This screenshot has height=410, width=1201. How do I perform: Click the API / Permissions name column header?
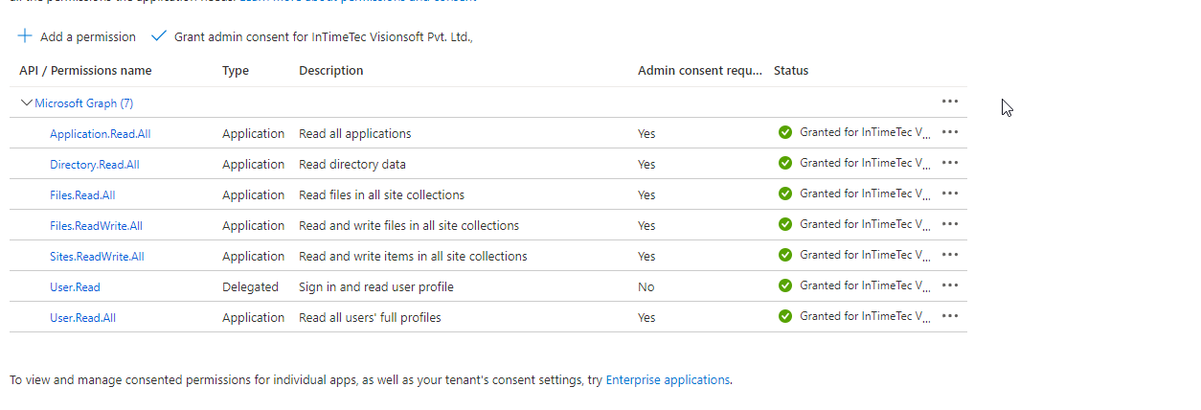pyautogui.click(x=85, y=71)
